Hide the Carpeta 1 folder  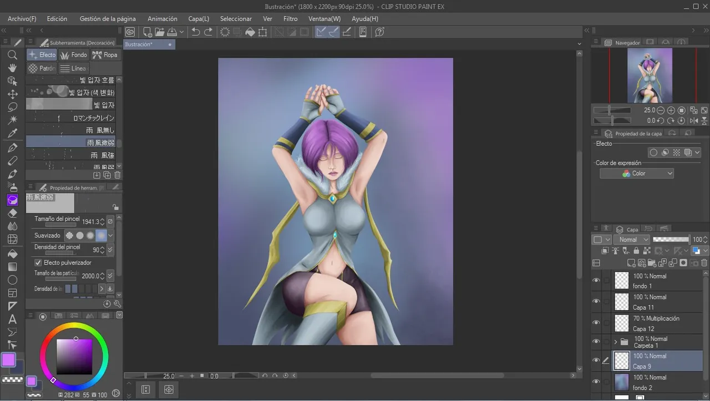coord(596,342)
